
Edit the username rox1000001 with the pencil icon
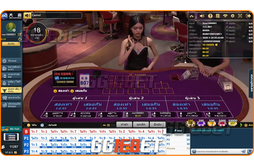click(20, 34)
